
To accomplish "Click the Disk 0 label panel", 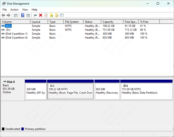I will (12, 89).
